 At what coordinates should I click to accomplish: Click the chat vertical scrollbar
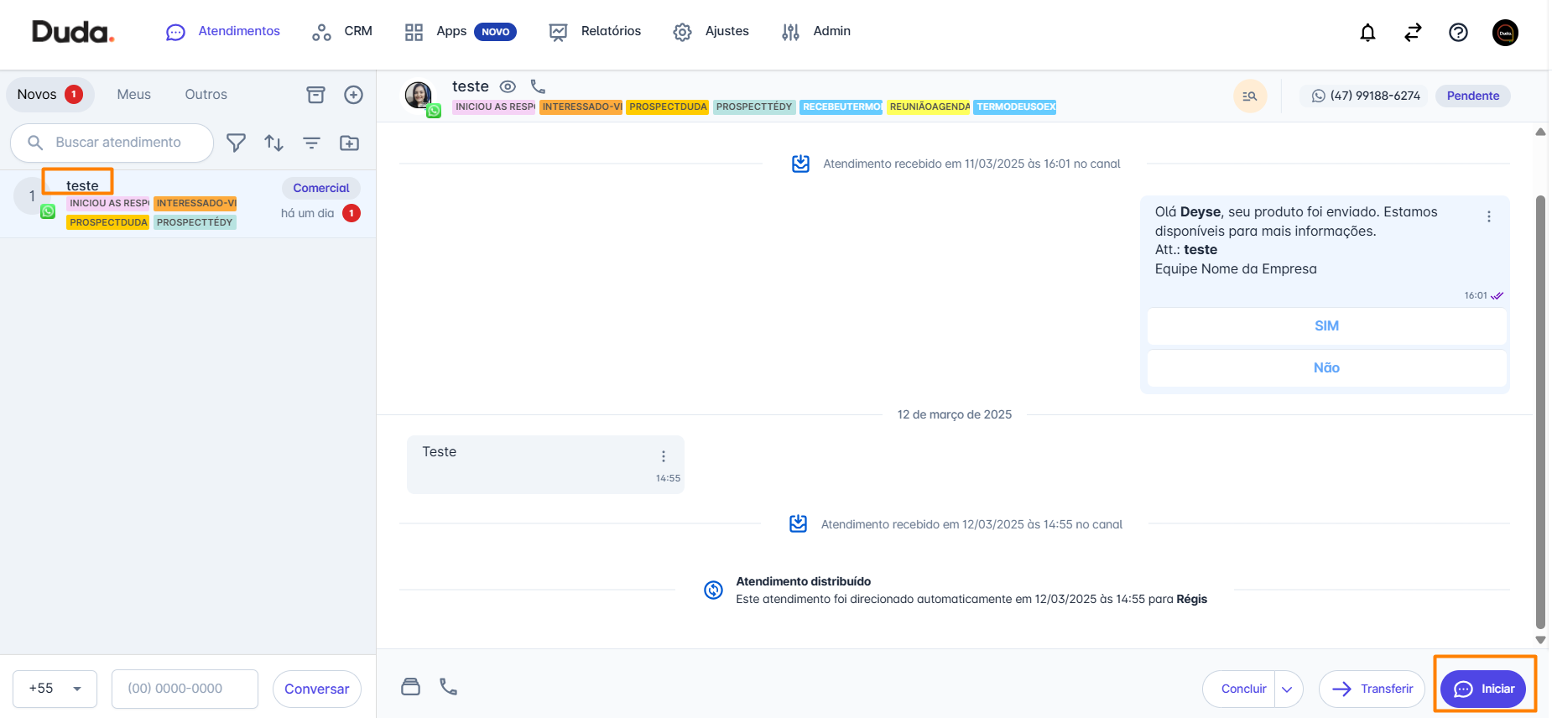coord(1540,411)
